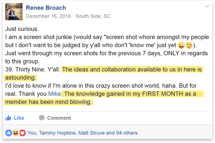The width and height of the screenshot is (215, 143).
Task: Open the South Side, SC location
Action: (93, 16)
